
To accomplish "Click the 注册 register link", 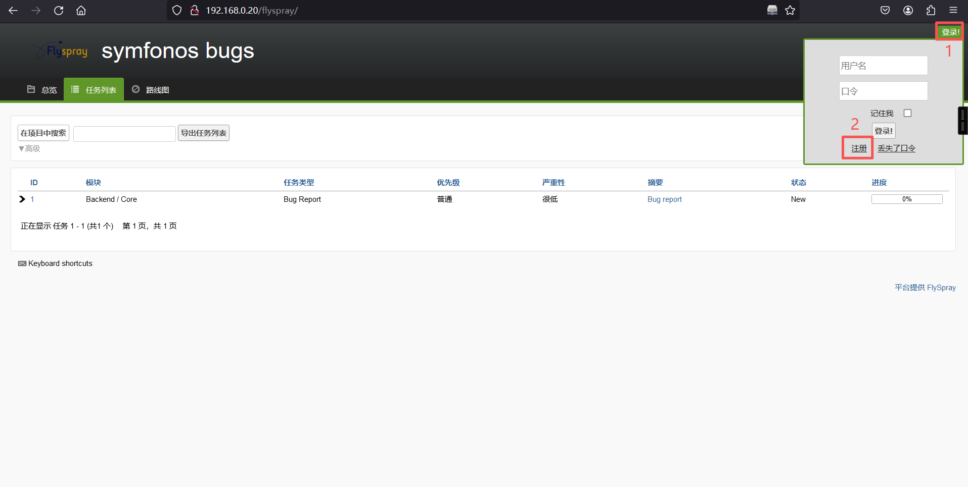I will [x=859, y=148].
